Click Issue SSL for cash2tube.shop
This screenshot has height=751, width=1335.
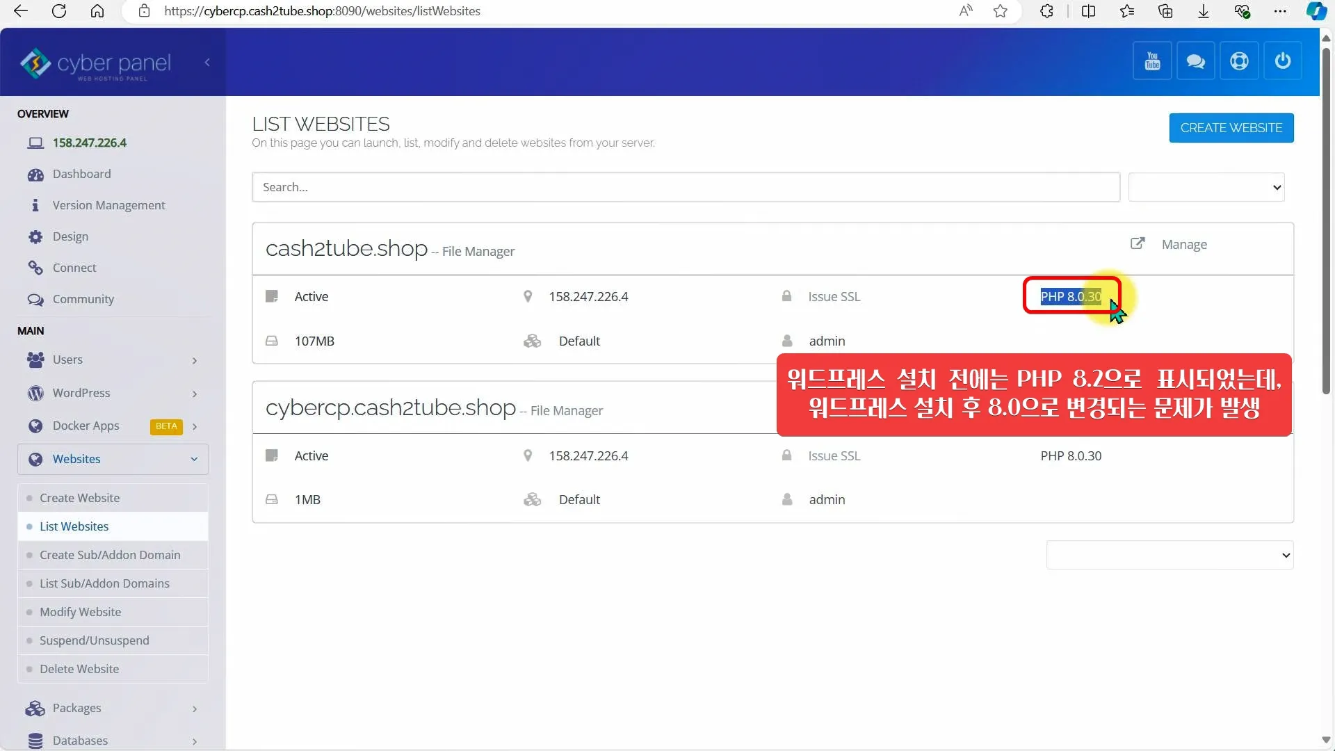tap(834, 297)
